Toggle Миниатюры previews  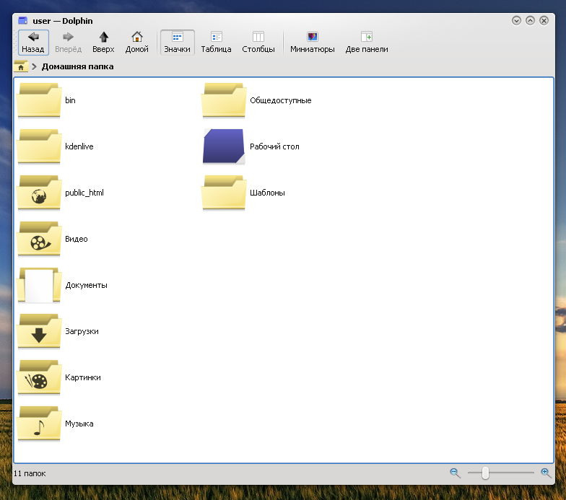coord(313,43)
